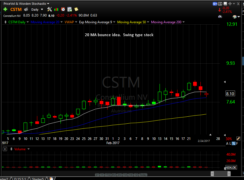Zoom chart to 1M range
The height and width of the screenshot is (180, 244).
pyautogui.click(x=125, y=175)
